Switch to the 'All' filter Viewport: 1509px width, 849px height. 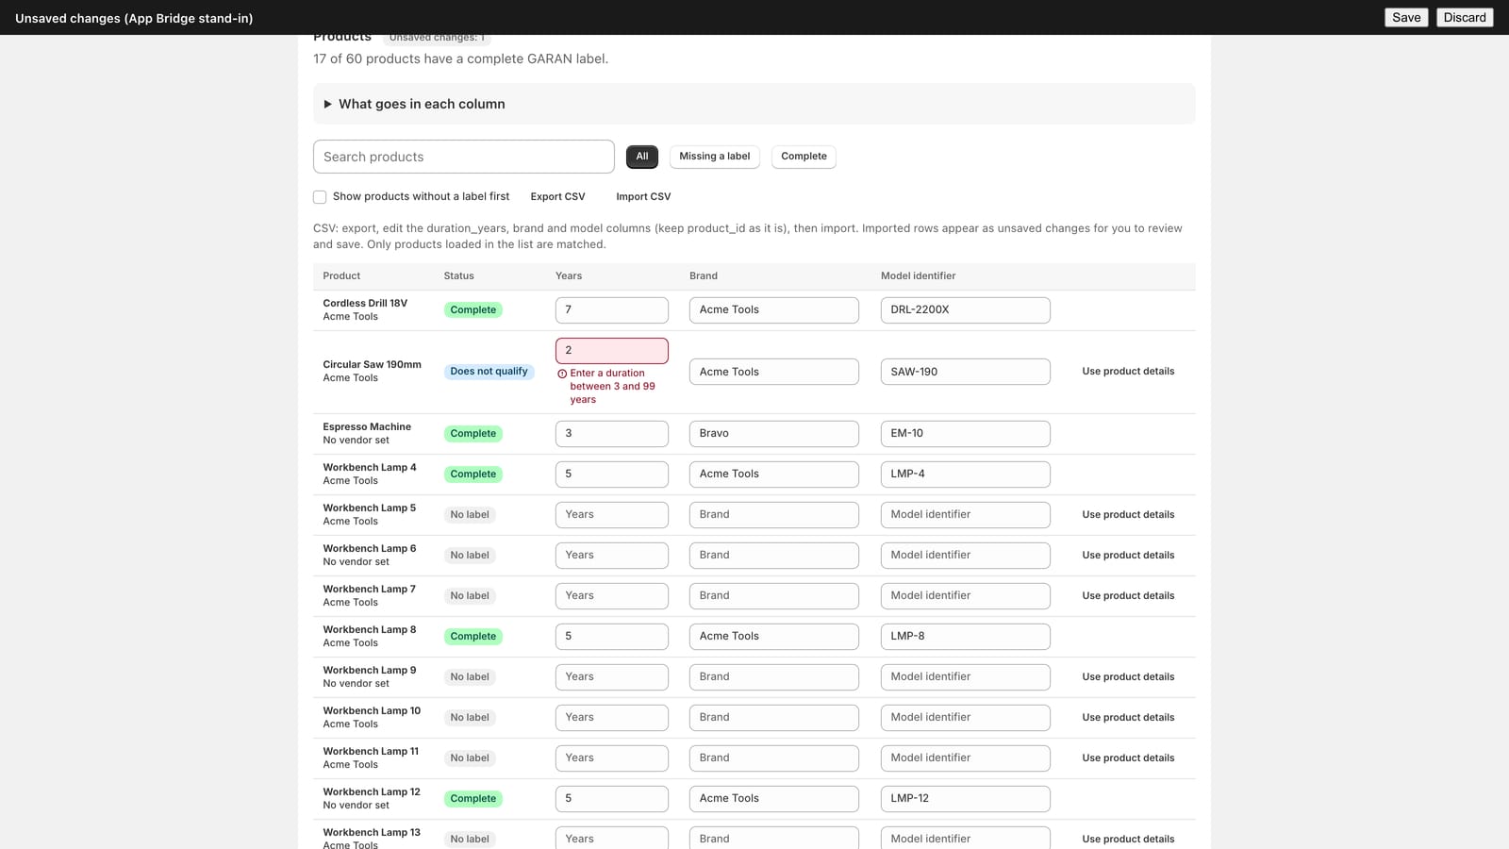[x=642, y=157]
